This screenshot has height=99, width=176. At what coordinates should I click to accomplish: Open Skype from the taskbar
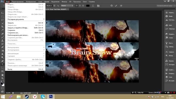click(43, 97)
